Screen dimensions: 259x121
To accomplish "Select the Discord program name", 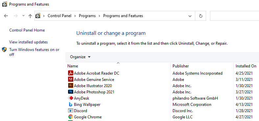I will point(81,110).
